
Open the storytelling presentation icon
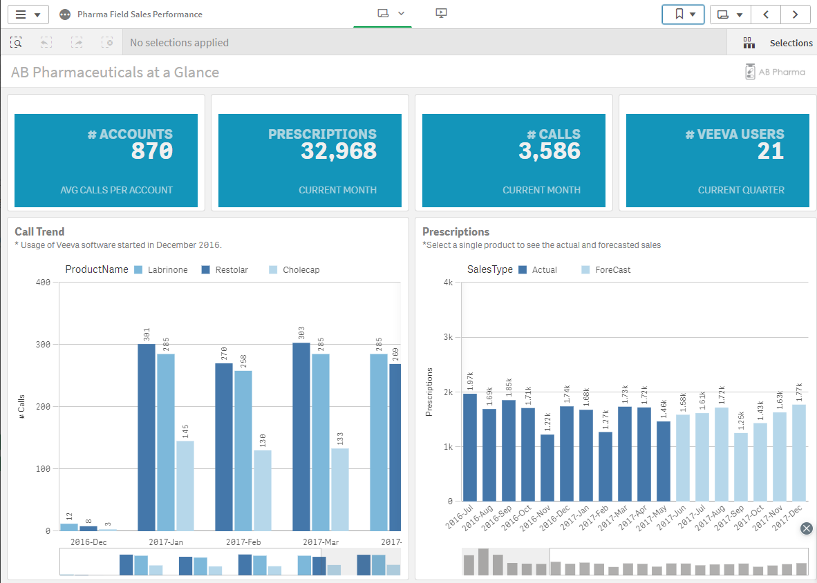pos(441,14)
